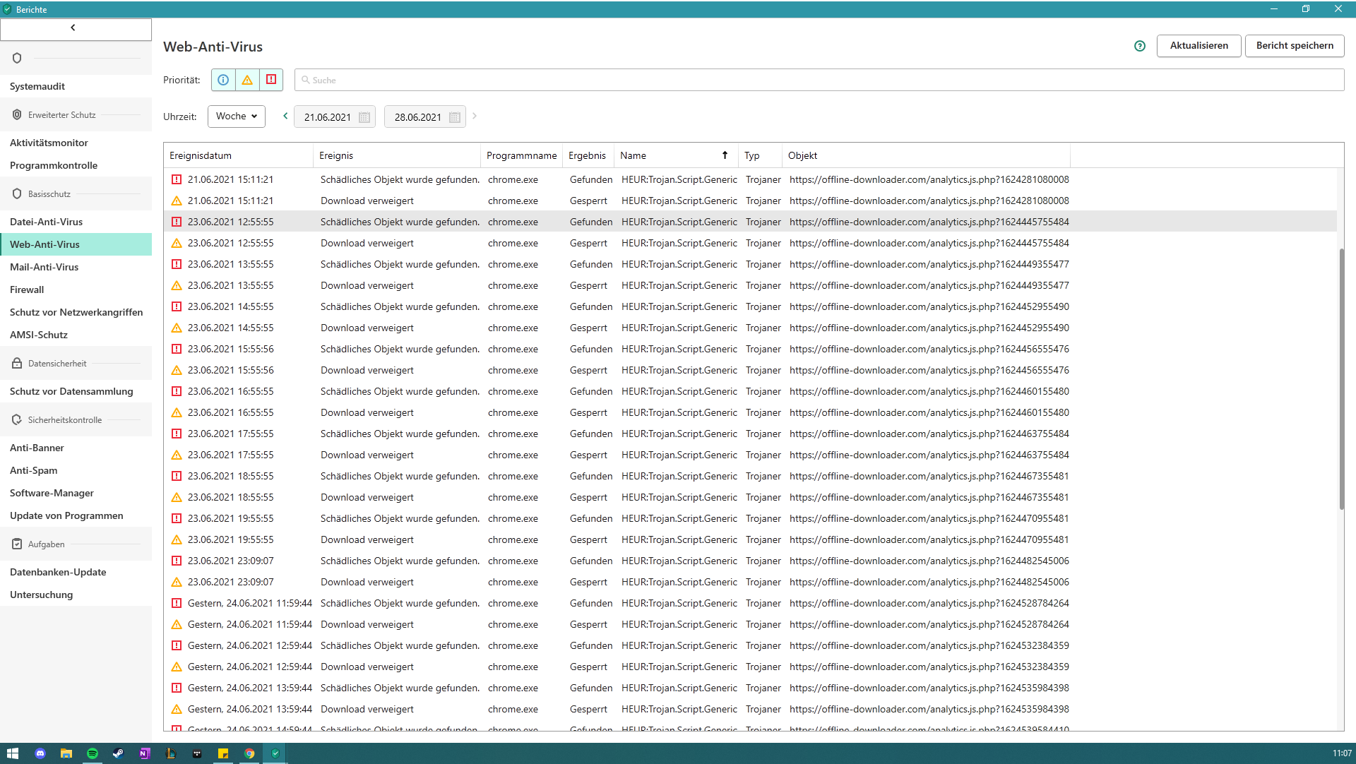Image resolution: width=1356 pixels, height=764 pixels.
Task: Open Spotify from the taskbar
Action: (92, 753)
